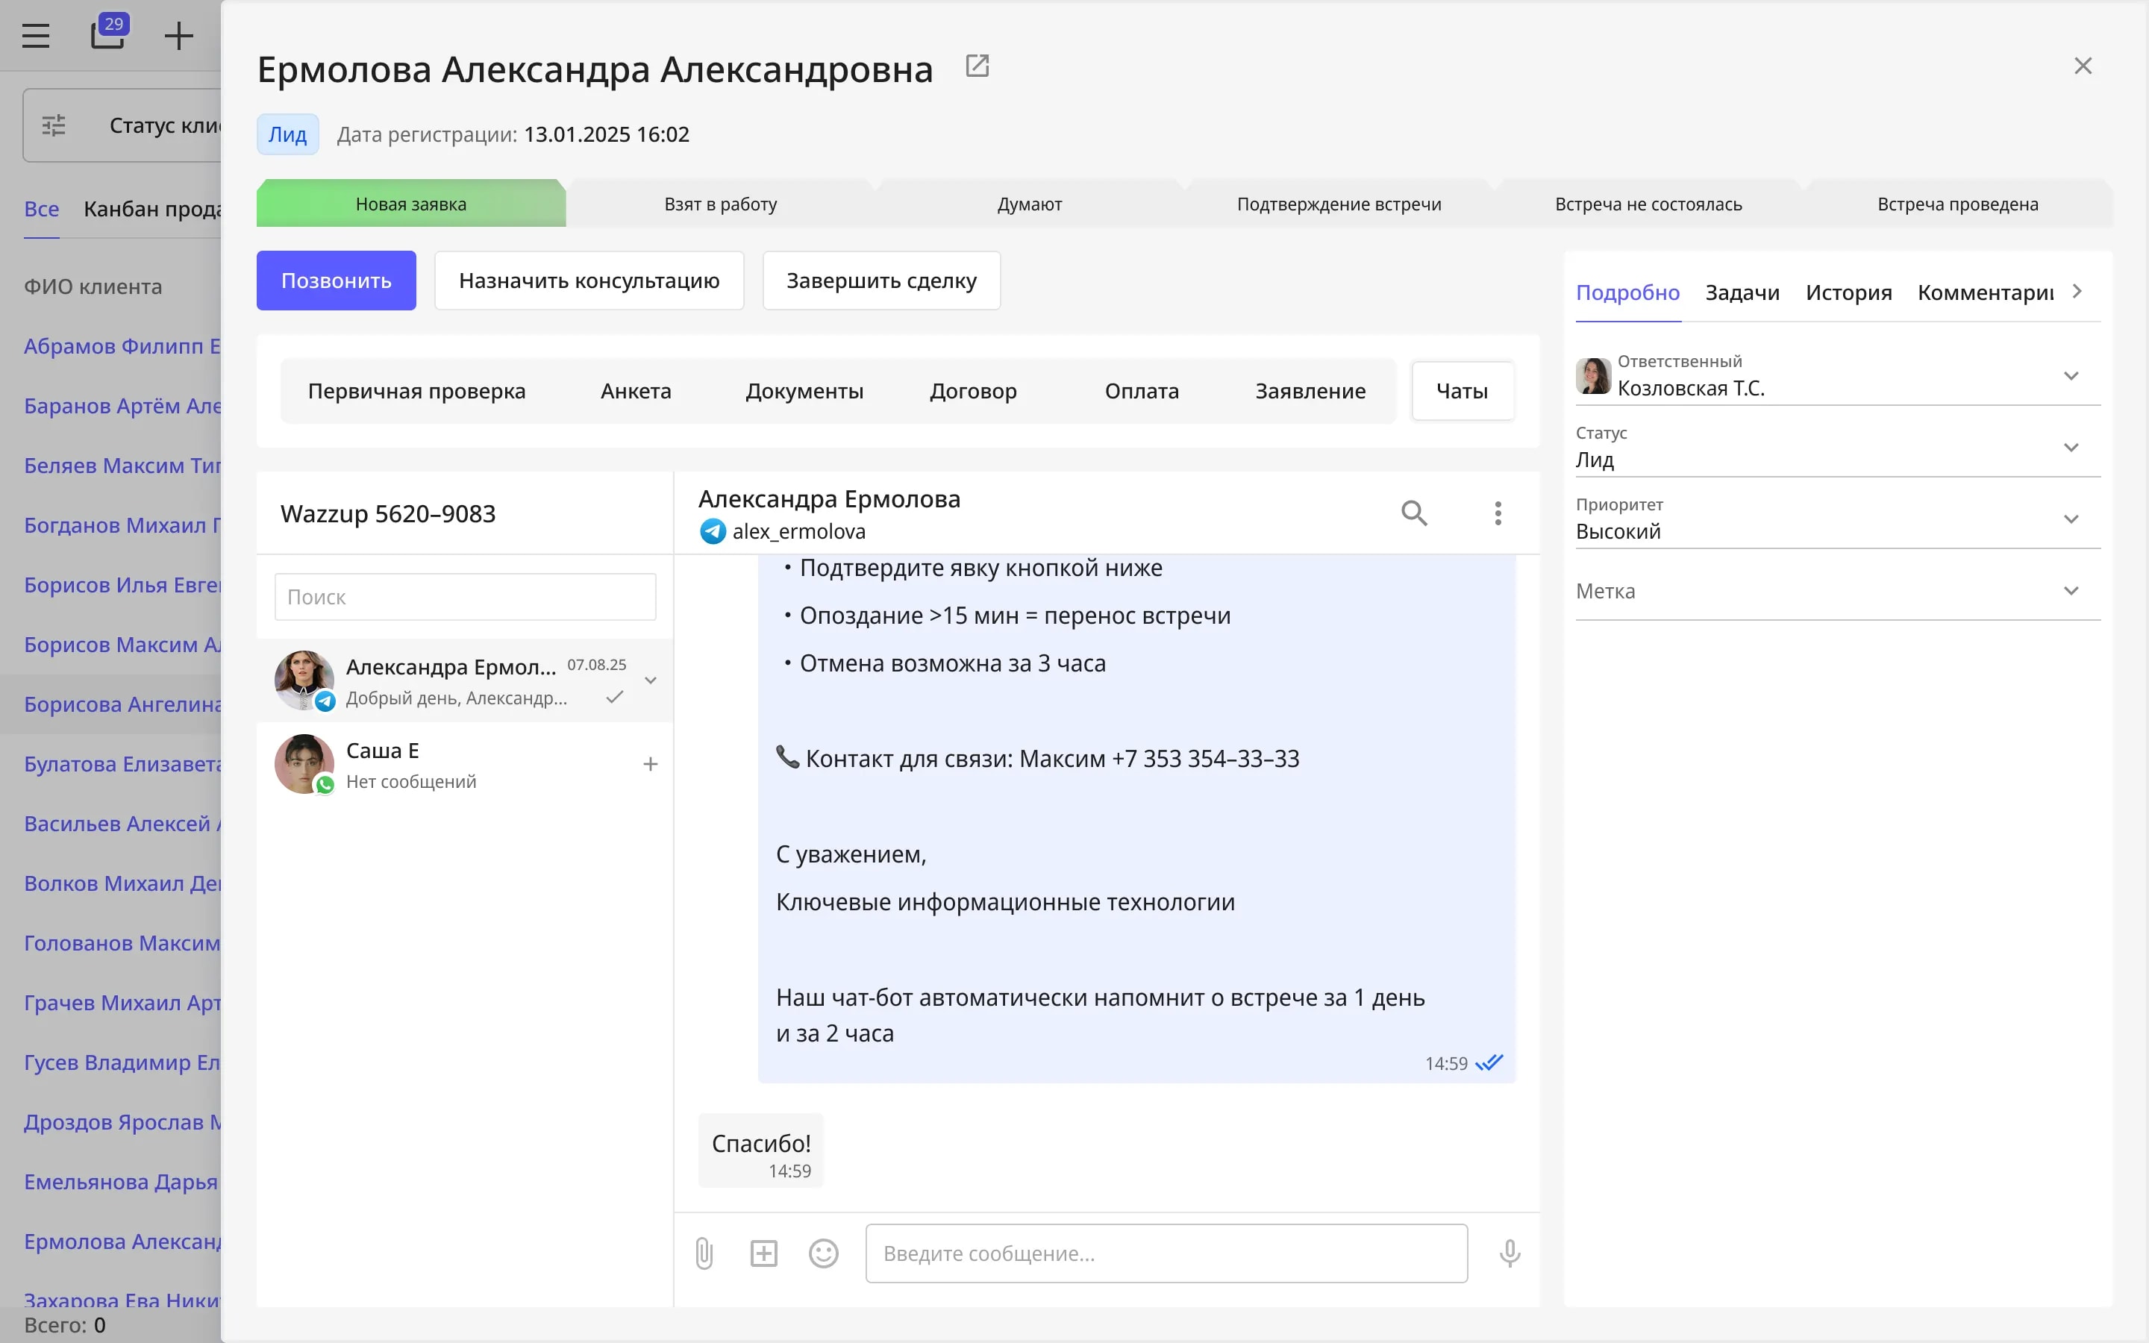Open the Документы tab
This screenshot has height=1343, width=2149.
point(804,391)
